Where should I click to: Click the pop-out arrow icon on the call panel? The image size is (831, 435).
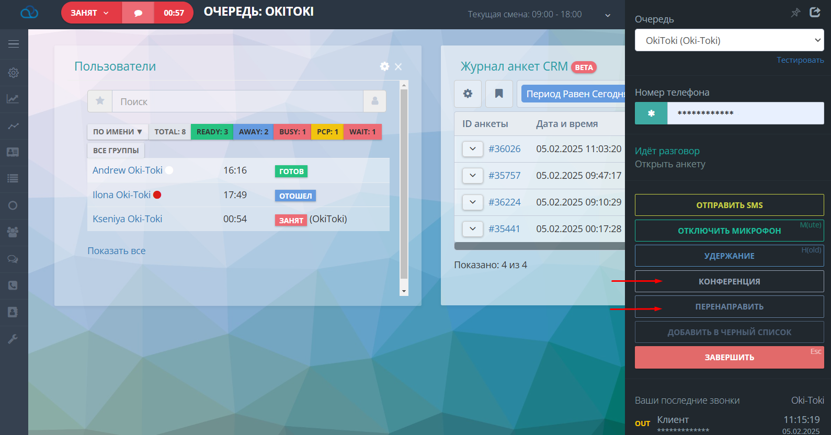[815, 12]
